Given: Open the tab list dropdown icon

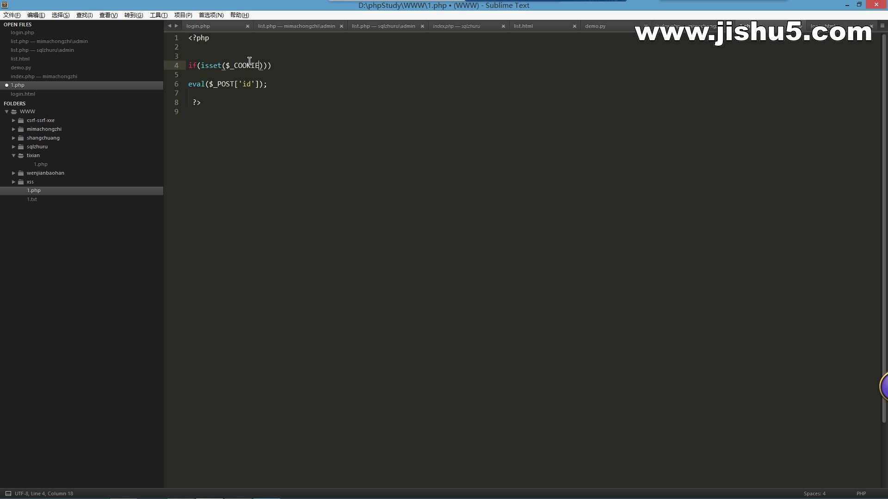Looking at the screenshot, I should tap(882, 26).
